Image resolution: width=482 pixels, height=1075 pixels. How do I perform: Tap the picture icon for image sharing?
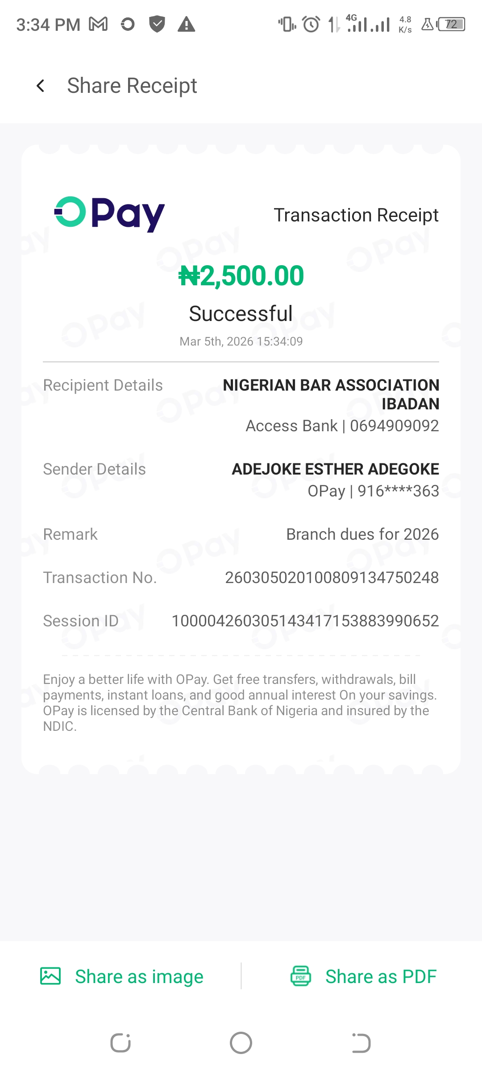(x=50, y=976)
